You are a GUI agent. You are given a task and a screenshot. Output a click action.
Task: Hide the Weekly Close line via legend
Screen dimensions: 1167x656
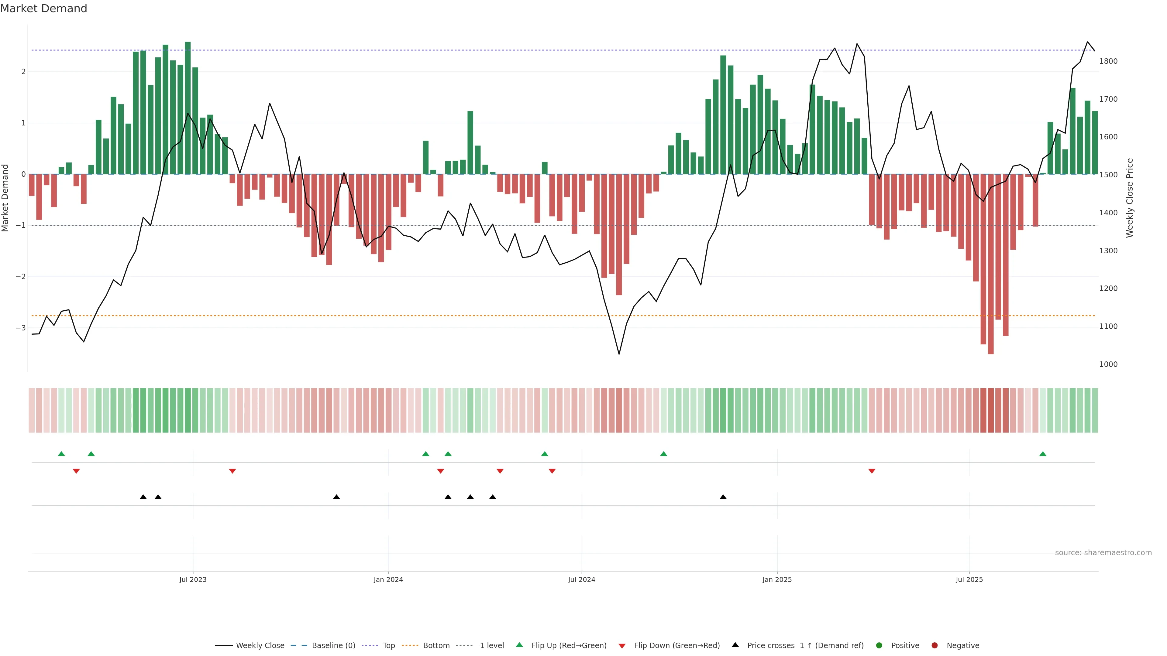click(260, 645)
